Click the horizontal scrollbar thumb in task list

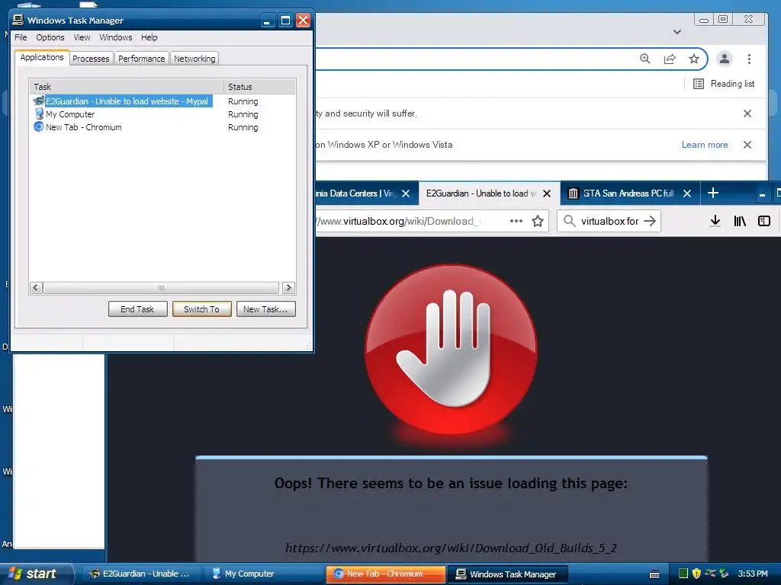coord(161,287)
